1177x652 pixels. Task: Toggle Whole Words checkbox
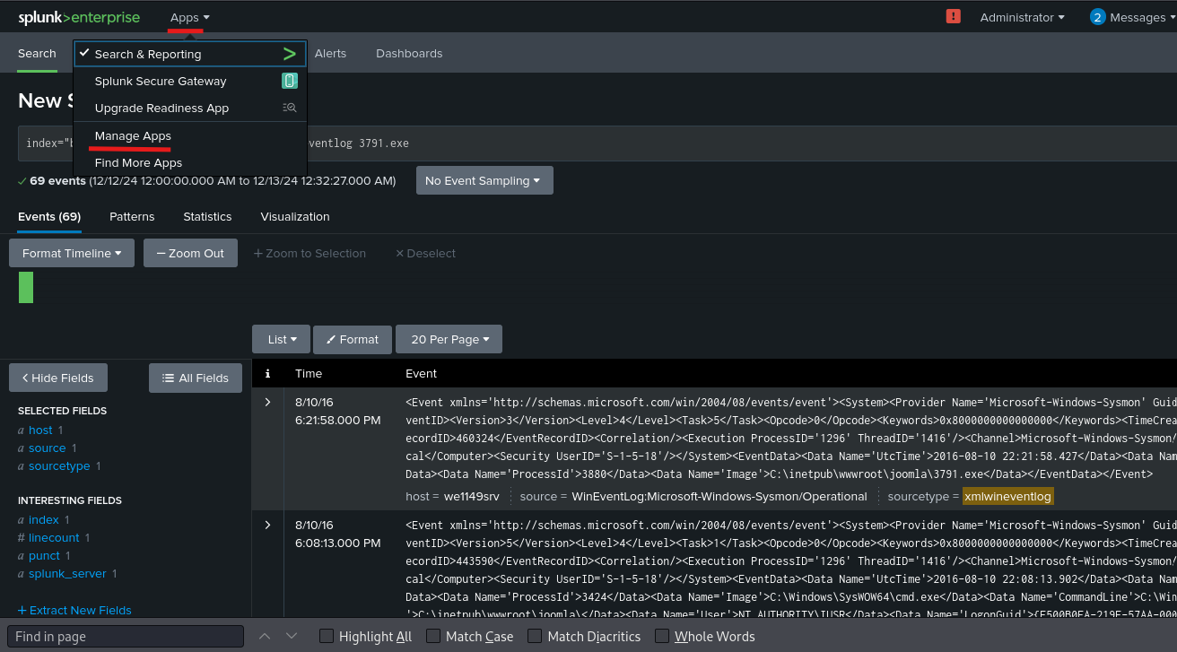click(x=662, y=636)
